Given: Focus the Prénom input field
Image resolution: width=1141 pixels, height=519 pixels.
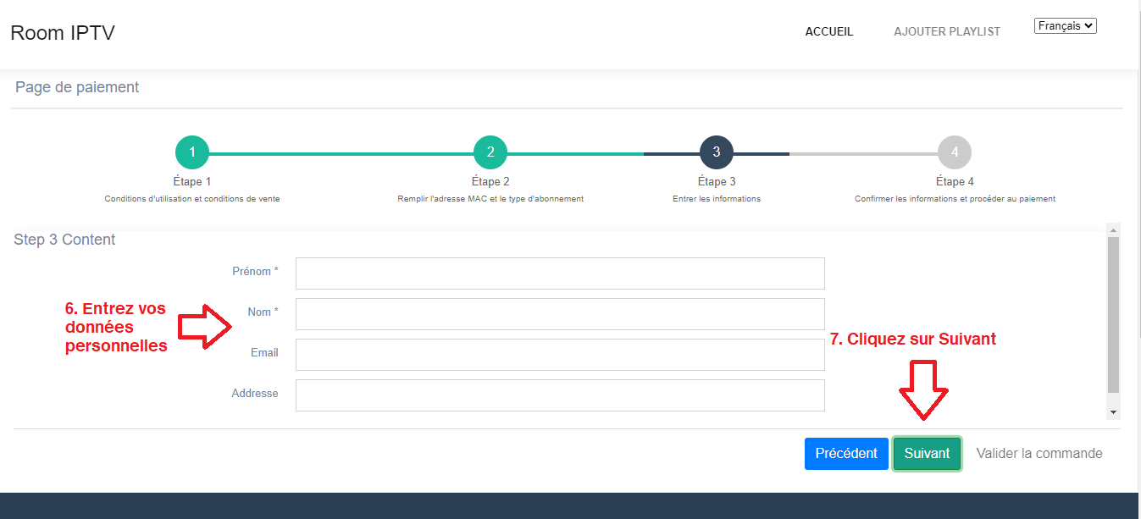Looking at the screenshot, I should click(x=559, y=273).
